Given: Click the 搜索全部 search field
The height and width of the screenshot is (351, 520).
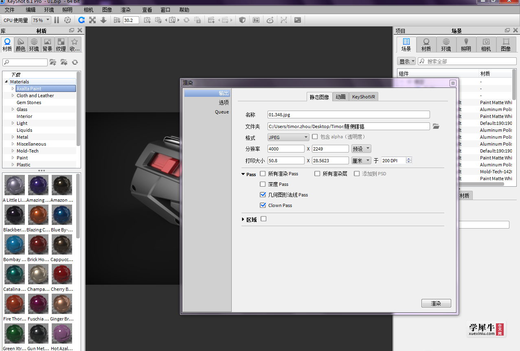Looking at the screenshot, I should [x=467, y=61].
